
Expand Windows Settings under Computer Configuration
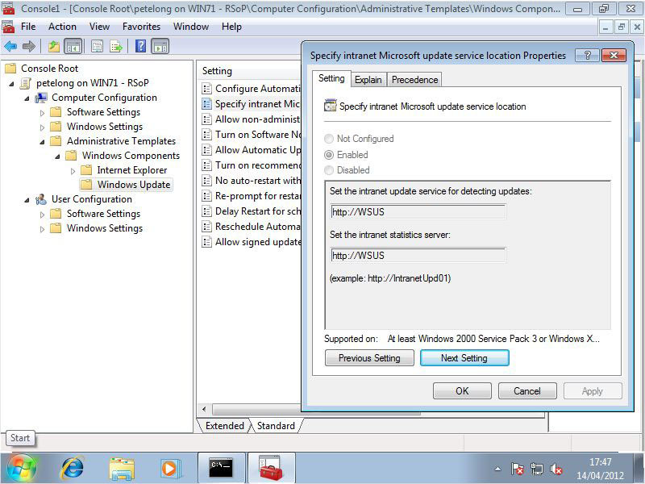coord(43,127)
